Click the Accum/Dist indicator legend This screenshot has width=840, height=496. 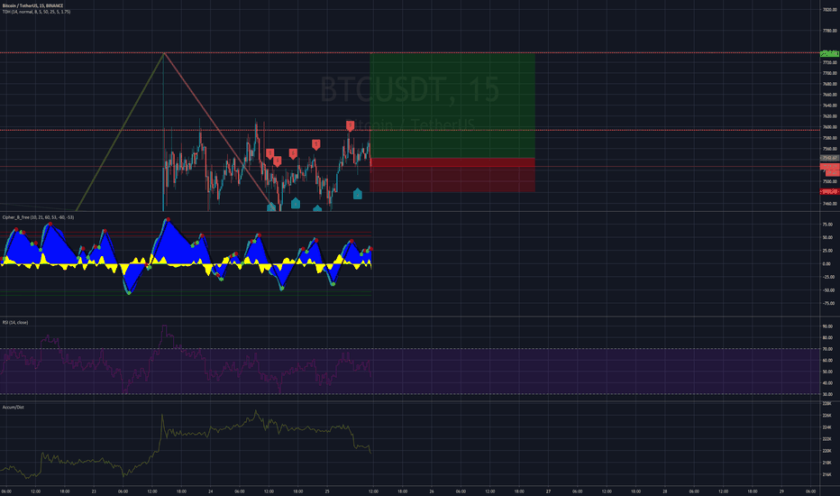point(13,407)
